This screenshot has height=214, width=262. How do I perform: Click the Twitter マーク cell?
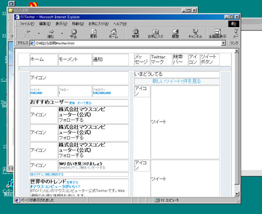(x=161, y=59)
